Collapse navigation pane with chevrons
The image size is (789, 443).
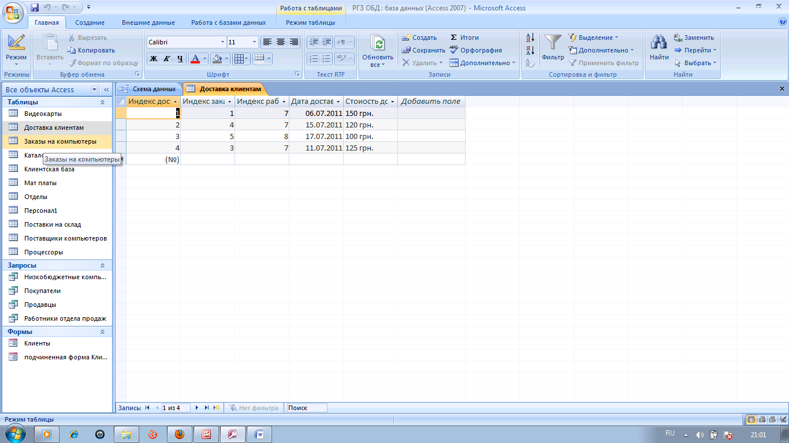pyautogui.click(x=106, y=90)
